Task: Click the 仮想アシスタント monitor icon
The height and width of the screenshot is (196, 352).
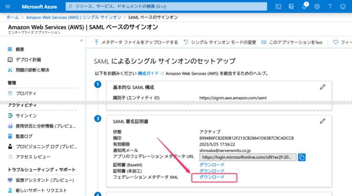Action: (x=10, y=180)
